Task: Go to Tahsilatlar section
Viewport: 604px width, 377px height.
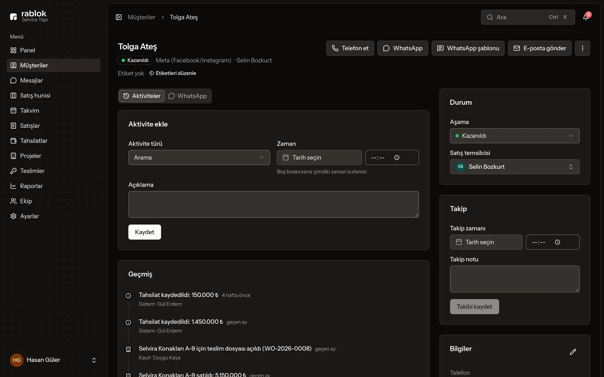Action: point(54,141)
